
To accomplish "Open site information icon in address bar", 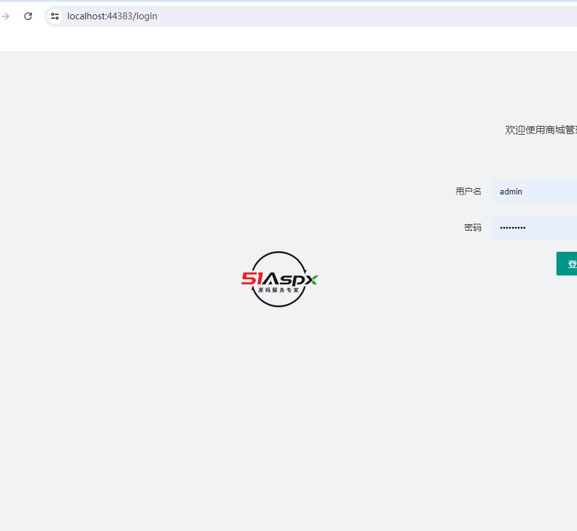I will pos(55,16).
